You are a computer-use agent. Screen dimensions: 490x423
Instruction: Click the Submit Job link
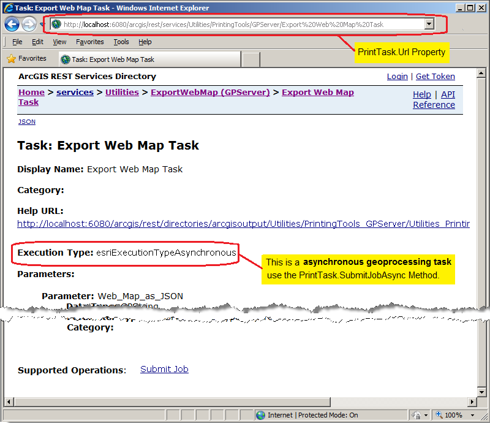164,369
